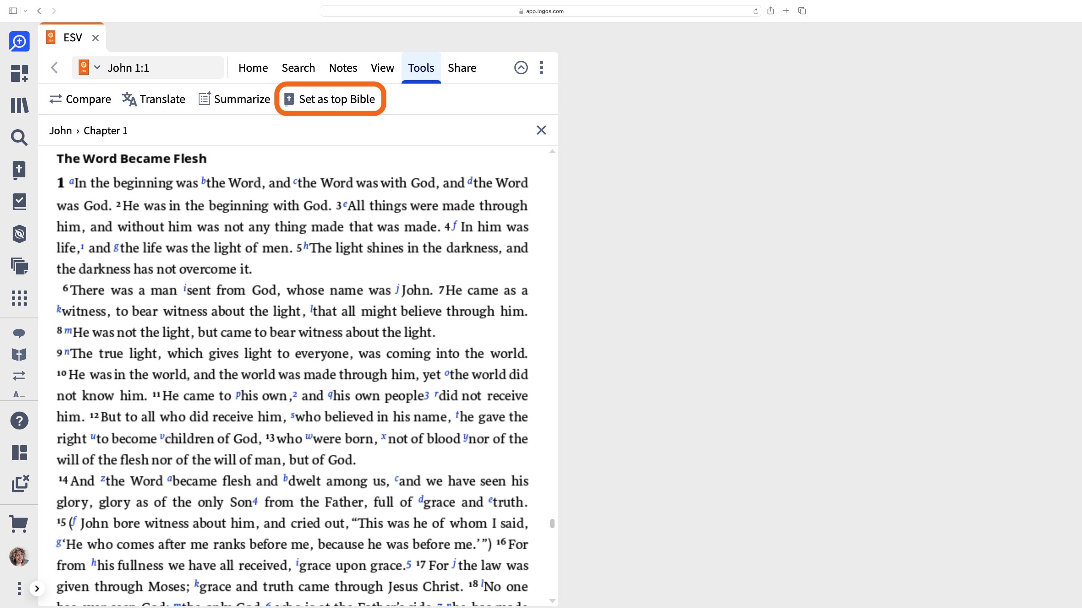Open a new browser tab
The image size is (1082, 608).
(786, 11)
